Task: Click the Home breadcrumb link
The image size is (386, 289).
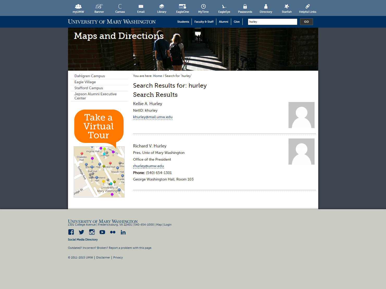Action: [x=158, y=76]
